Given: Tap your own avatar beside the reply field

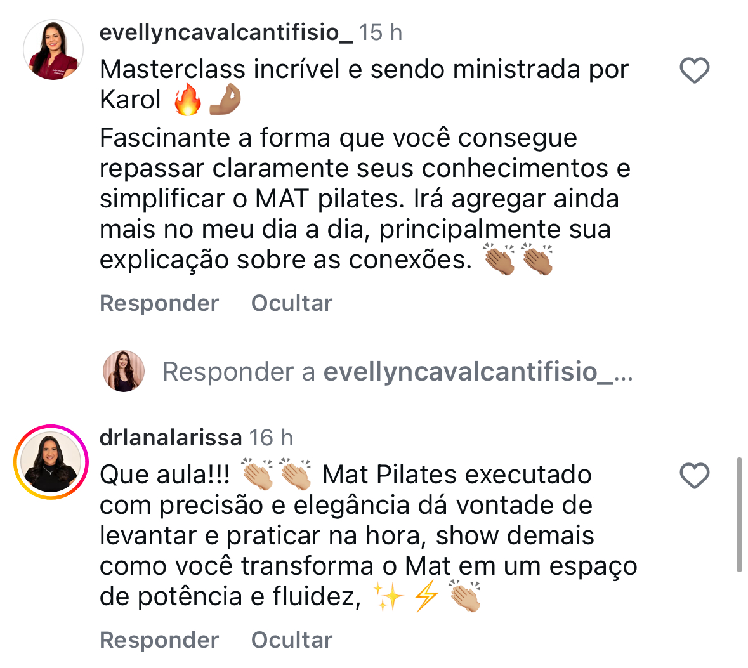Looking at the screenshot, I should 124,371.
